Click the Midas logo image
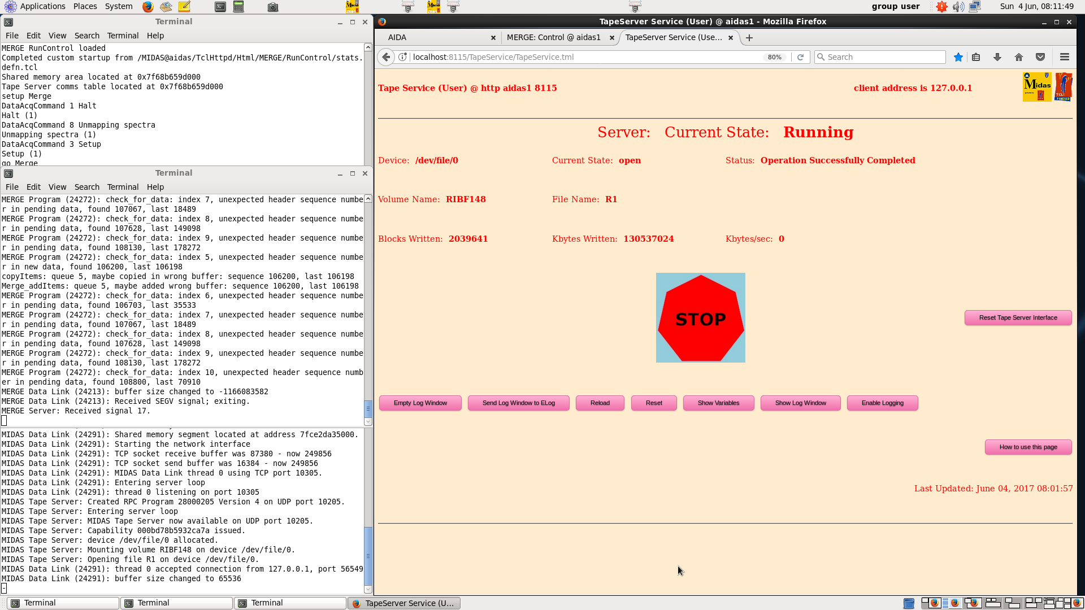Image resolution: width=1085 pixels, height=610 pixels. click(1037, 87)
